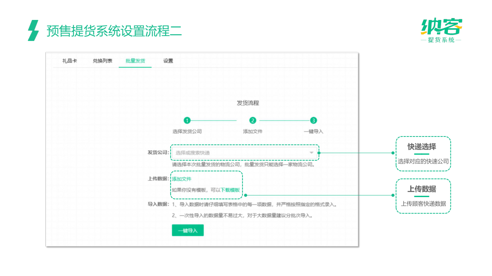Click the 添加文件 upload link
This screenshot has height=276, width=492.
click(181, 179)
